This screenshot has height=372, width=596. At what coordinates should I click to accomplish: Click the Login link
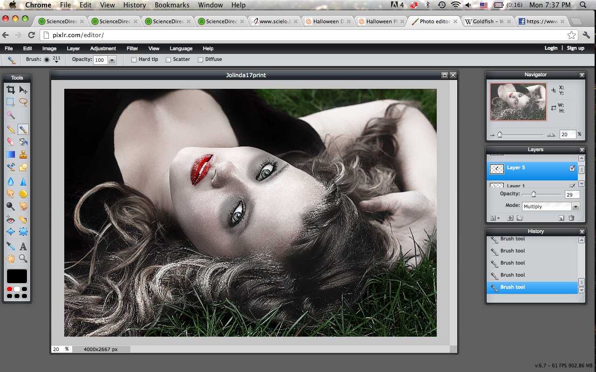pyautogui.click(x=551, y=48)
